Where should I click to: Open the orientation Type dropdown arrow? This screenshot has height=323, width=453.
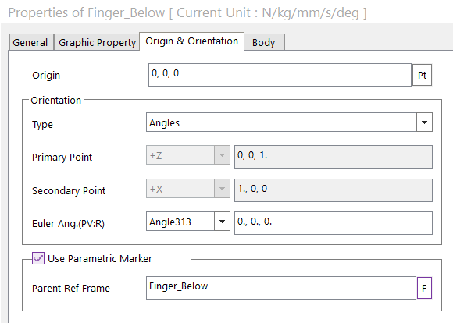pyautogui.click(x=424, y=122)
